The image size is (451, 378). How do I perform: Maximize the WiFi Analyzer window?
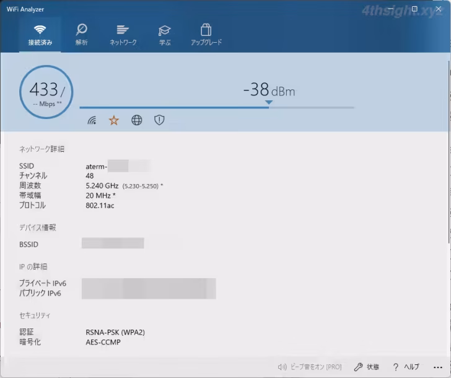point(414,9)
